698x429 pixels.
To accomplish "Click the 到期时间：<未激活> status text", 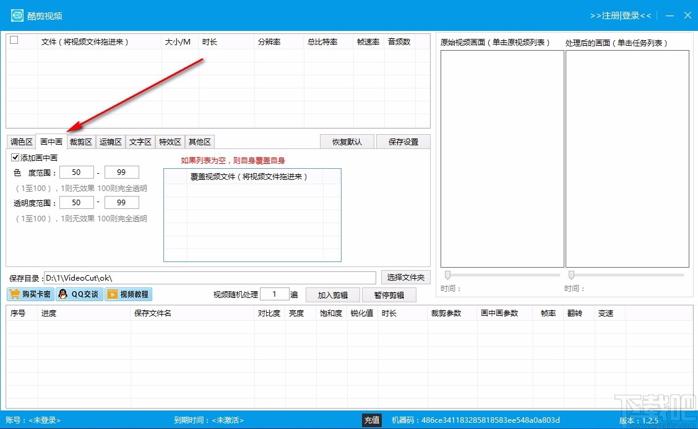I will point(209,420).
